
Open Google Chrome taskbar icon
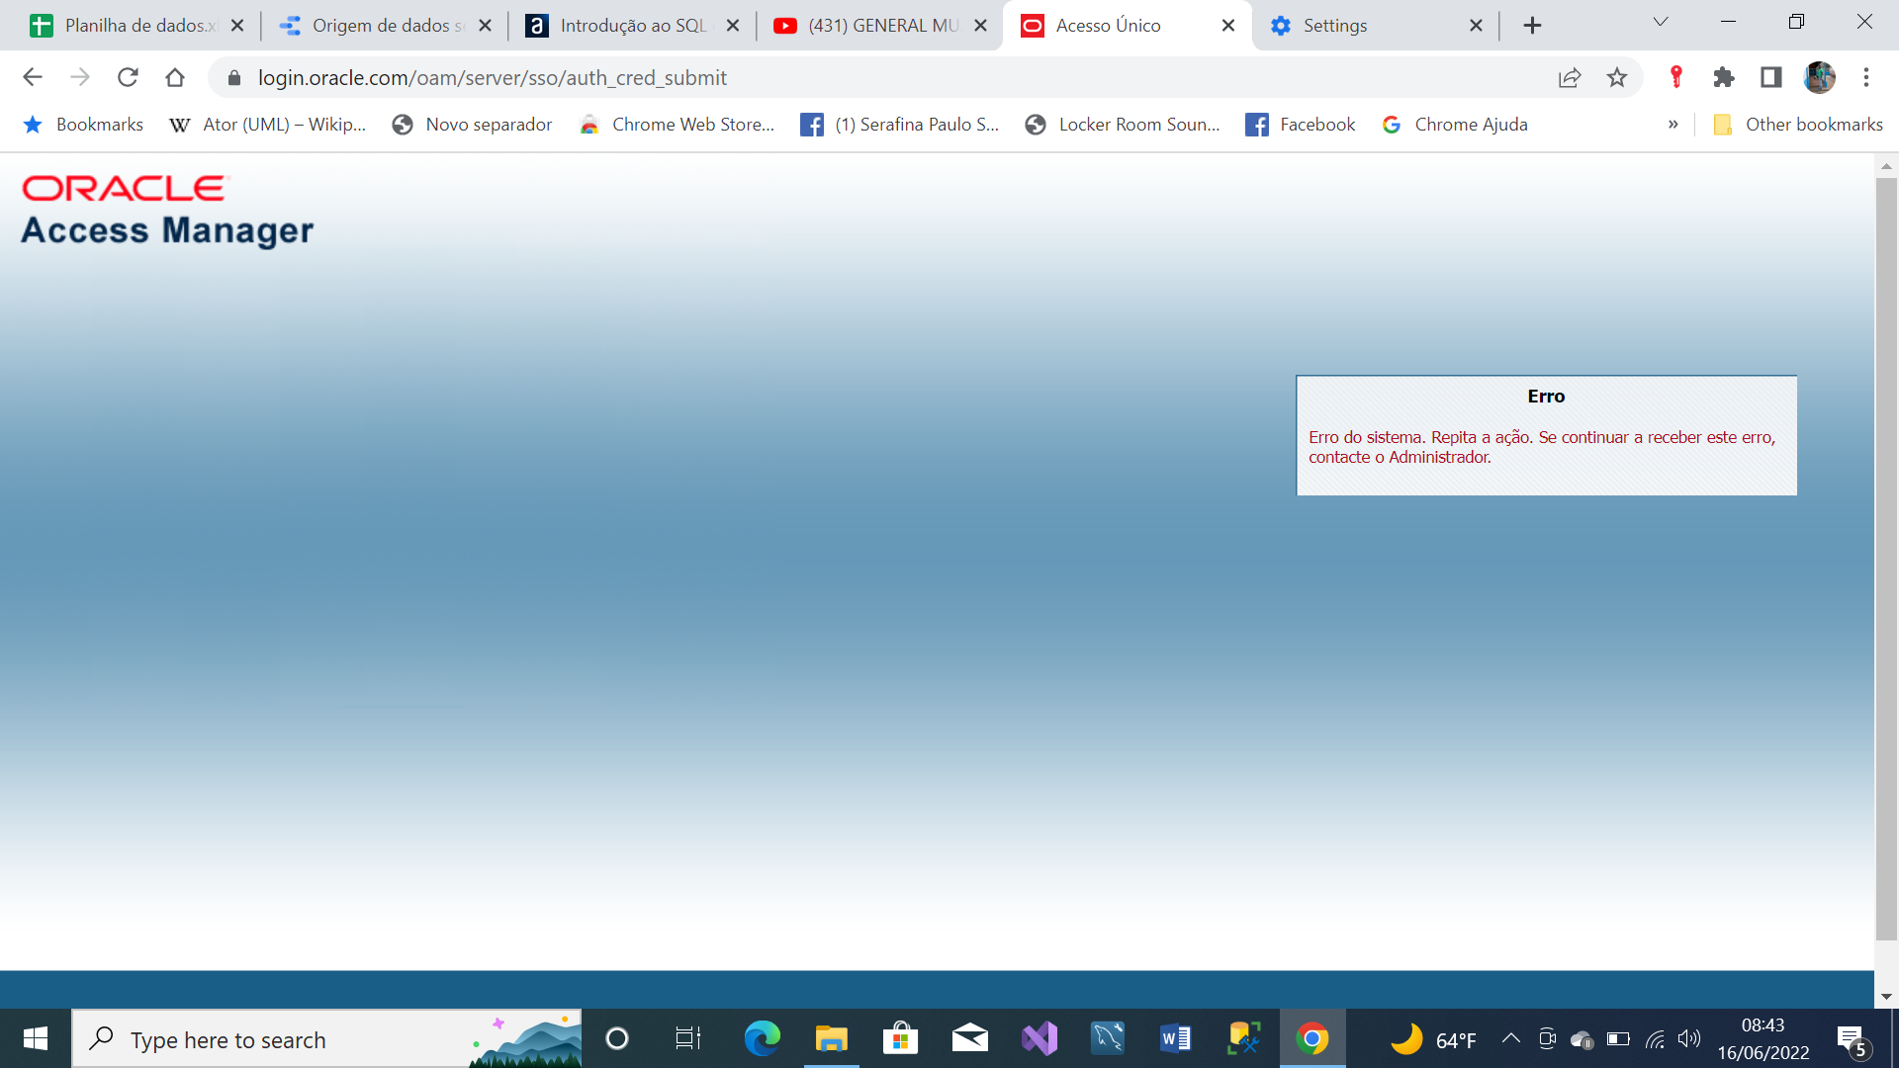pyautogui.click(x=1312, y=1039)
